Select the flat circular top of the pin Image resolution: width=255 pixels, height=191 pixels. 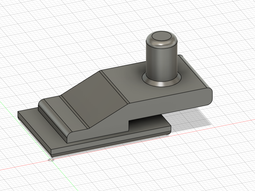tap(162, 36)
